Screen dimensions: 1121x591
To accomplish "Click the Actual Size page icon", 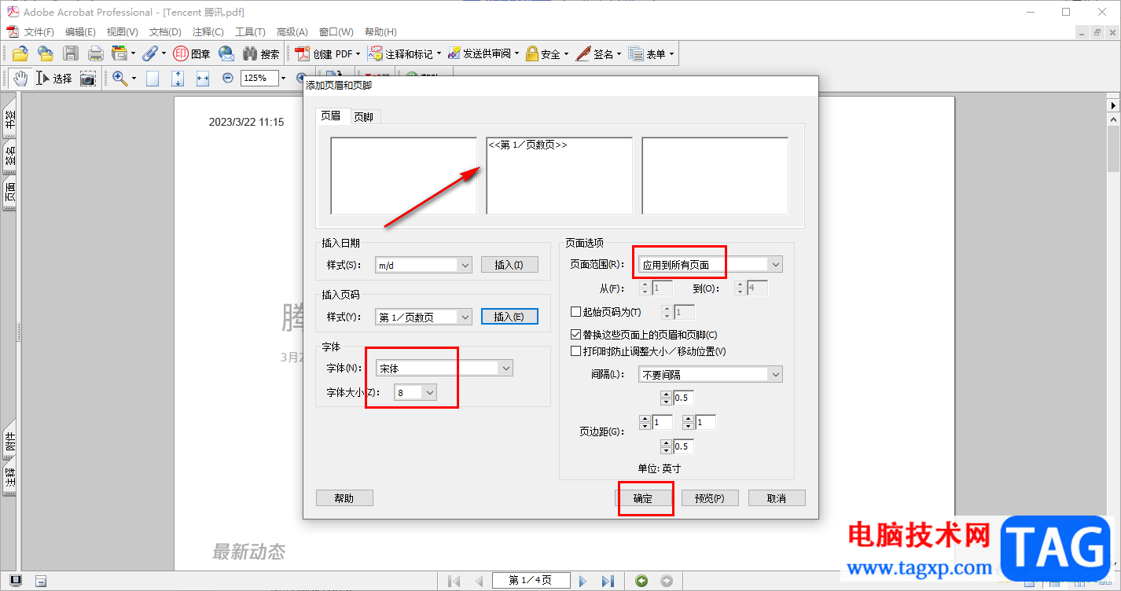I will tap(153, 78).
